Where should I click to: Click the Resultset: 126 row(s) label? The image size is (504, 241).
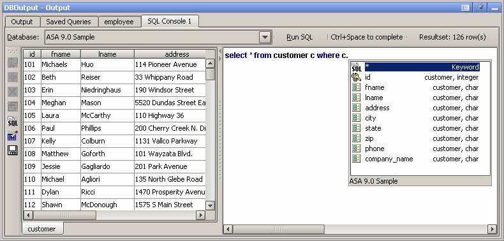[x=452, y=37]
